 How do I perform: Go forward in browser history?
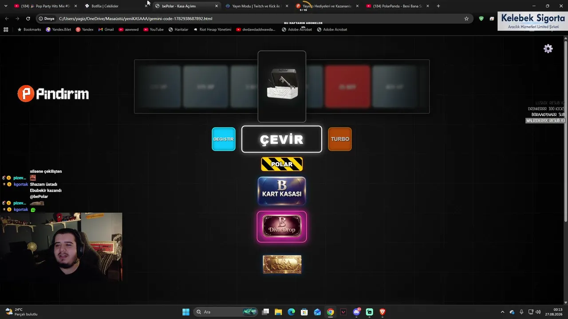click(x=17, y=19)
